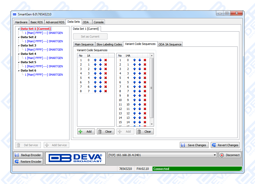The image size is (255, 184).
Task: Delete row 1 in 1A sequence
Action: tap(106, 60)
